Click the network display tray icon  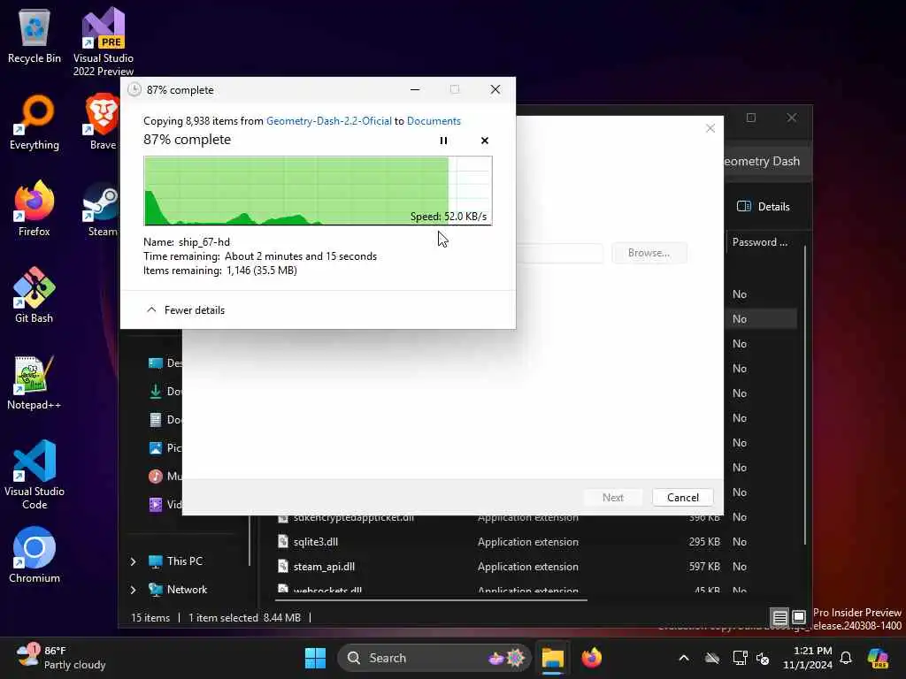(x=740, y=658)
